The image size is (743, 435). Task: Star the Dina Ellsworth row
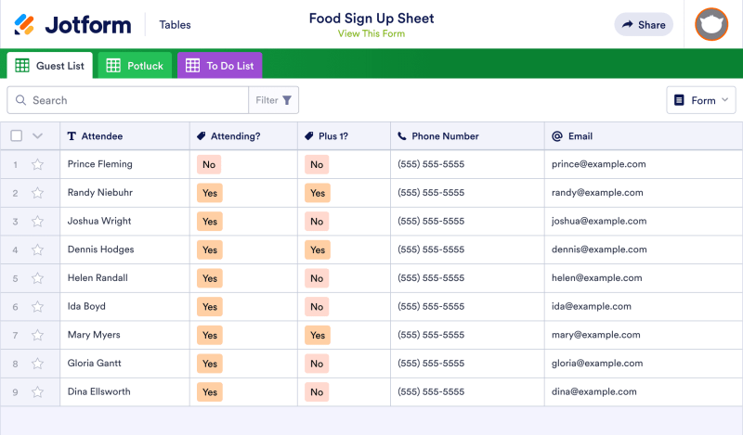37,392
